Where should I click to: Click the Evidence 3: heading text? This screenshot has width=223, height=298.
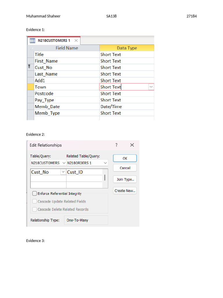tap(35, 241)
